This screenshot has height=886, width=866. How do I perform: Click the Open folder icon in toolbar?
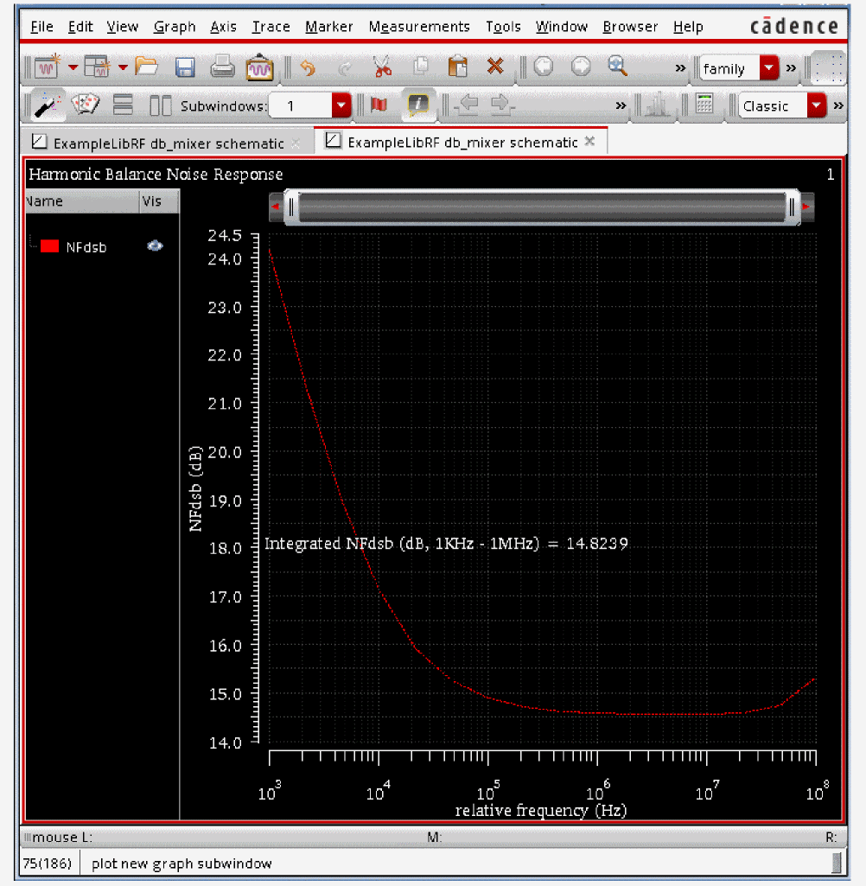click(x=146, y=67)
